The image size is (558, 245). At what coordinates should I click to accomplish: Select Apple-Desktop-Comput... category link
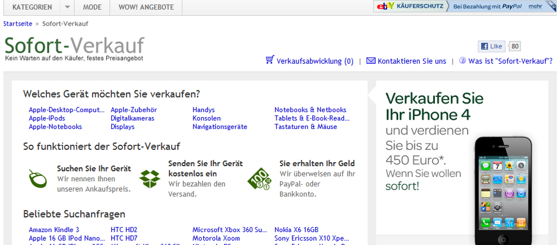pyautogui.click(x=67, y=110)
